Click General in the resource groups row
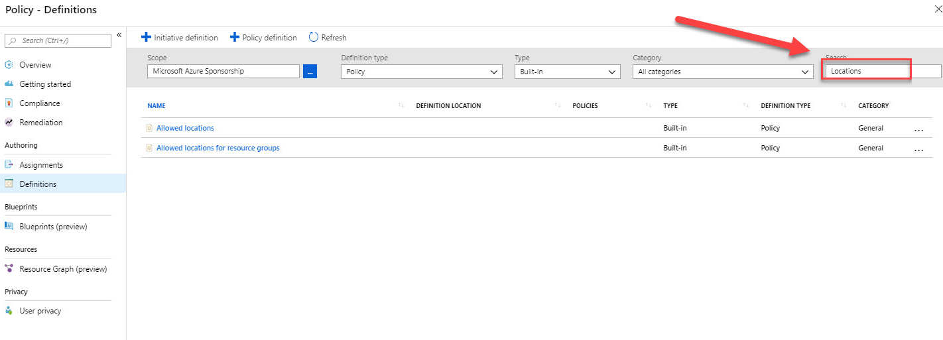This screenshot has width=943, height=340. coord(871,148)
